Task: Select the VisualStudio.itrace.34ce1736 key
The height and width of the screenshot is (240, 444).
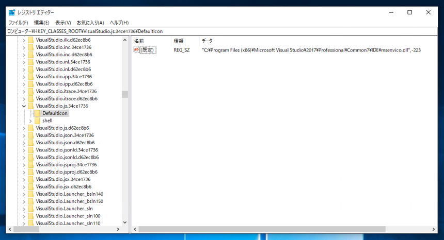Action: pyautogui.click(x=66, y=91)
